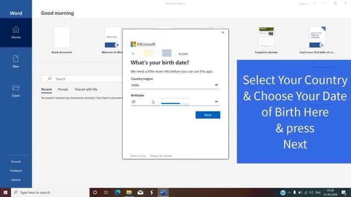Open the notification center icon

[344, 193]
